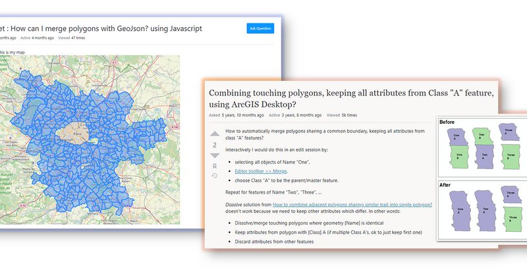527x276 pixels.
Task: Click the 'Viewed 5k times' text
Action: (x=342, y=115)
